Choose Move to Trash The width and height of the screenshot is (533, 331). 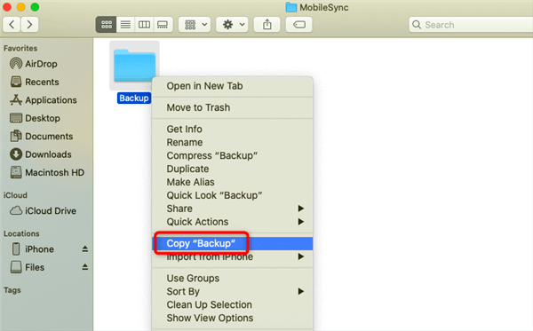click(232, 107)
